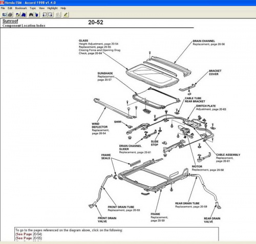This screenshot has height=244, width=256.
Task: Click the SUNSHADE label
Action: (105, 74)
